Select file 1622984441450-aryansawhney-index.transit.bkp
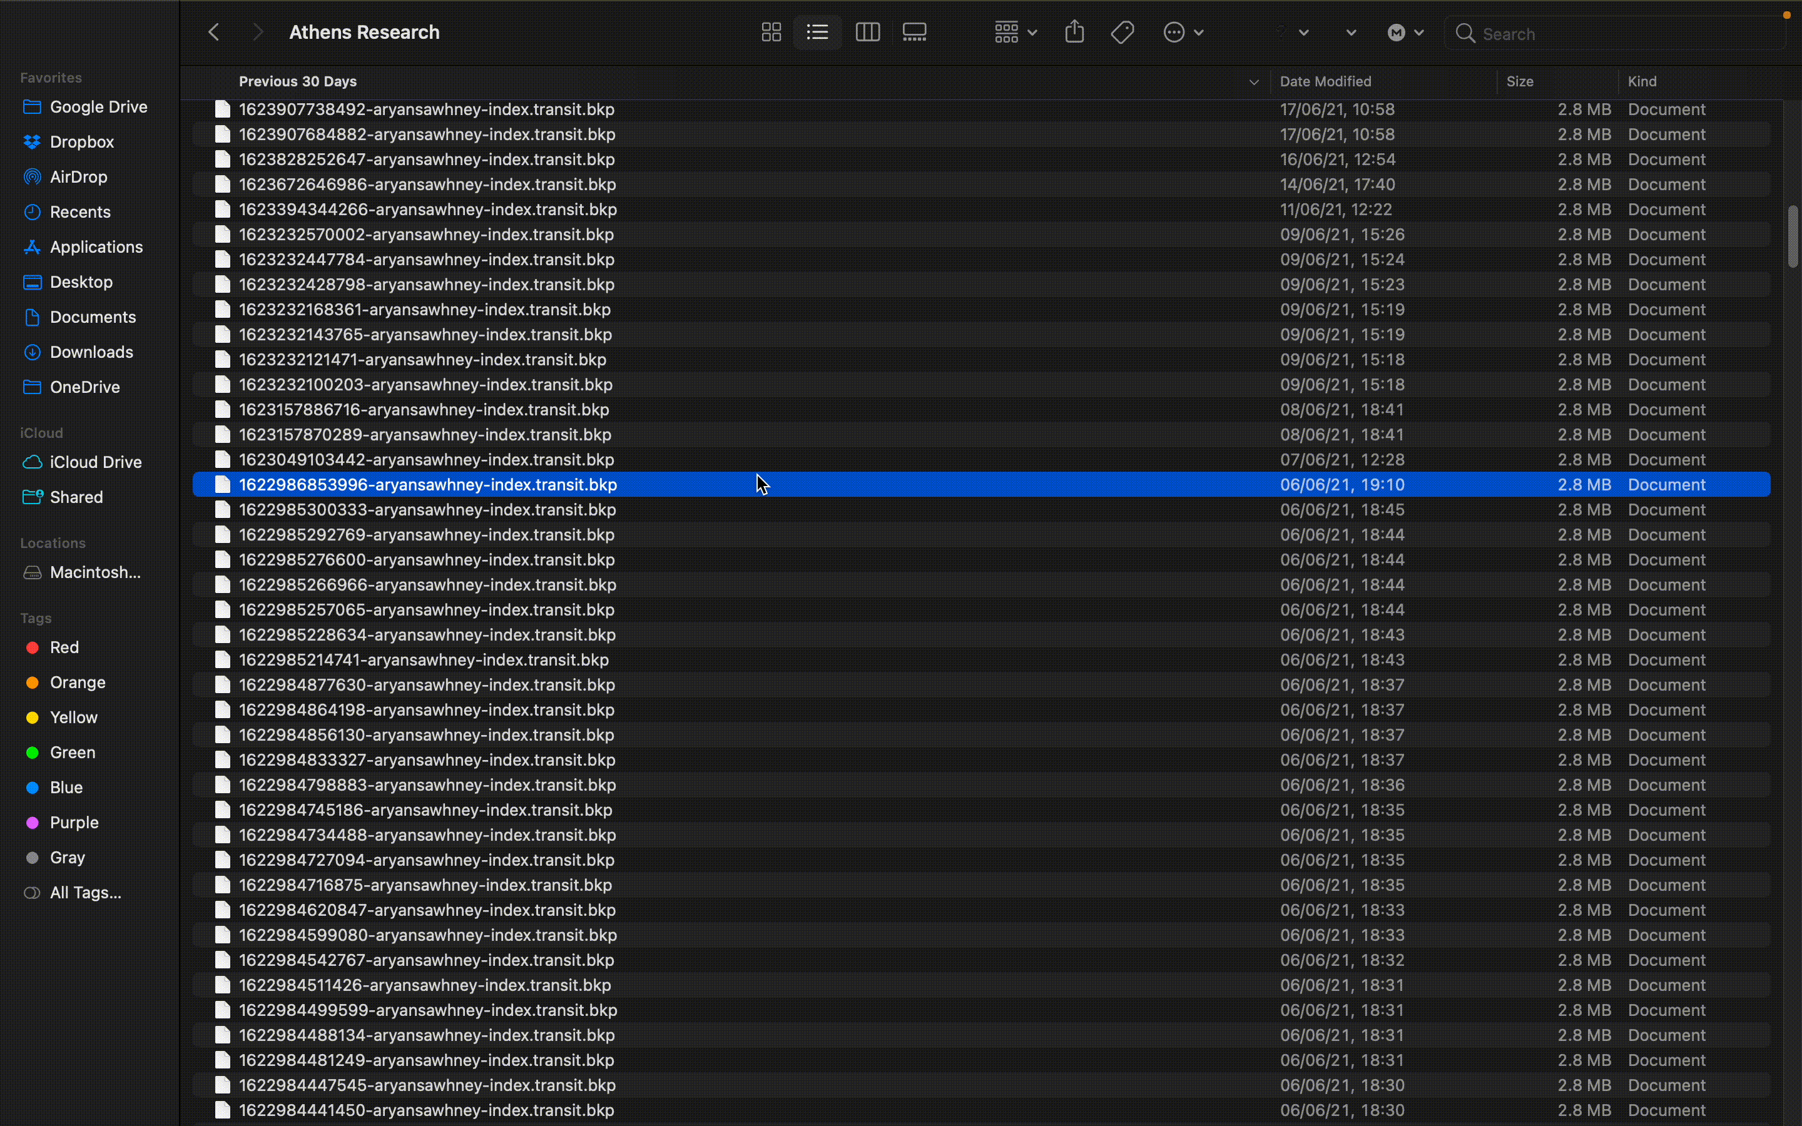The width and height of the screenshot is (1802, 1126). 982,1110
